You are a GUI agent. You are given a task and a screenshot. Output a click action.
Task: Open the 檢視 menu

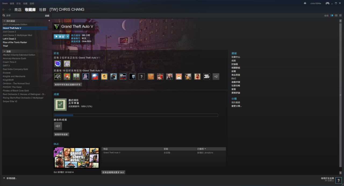click(12, 3)
